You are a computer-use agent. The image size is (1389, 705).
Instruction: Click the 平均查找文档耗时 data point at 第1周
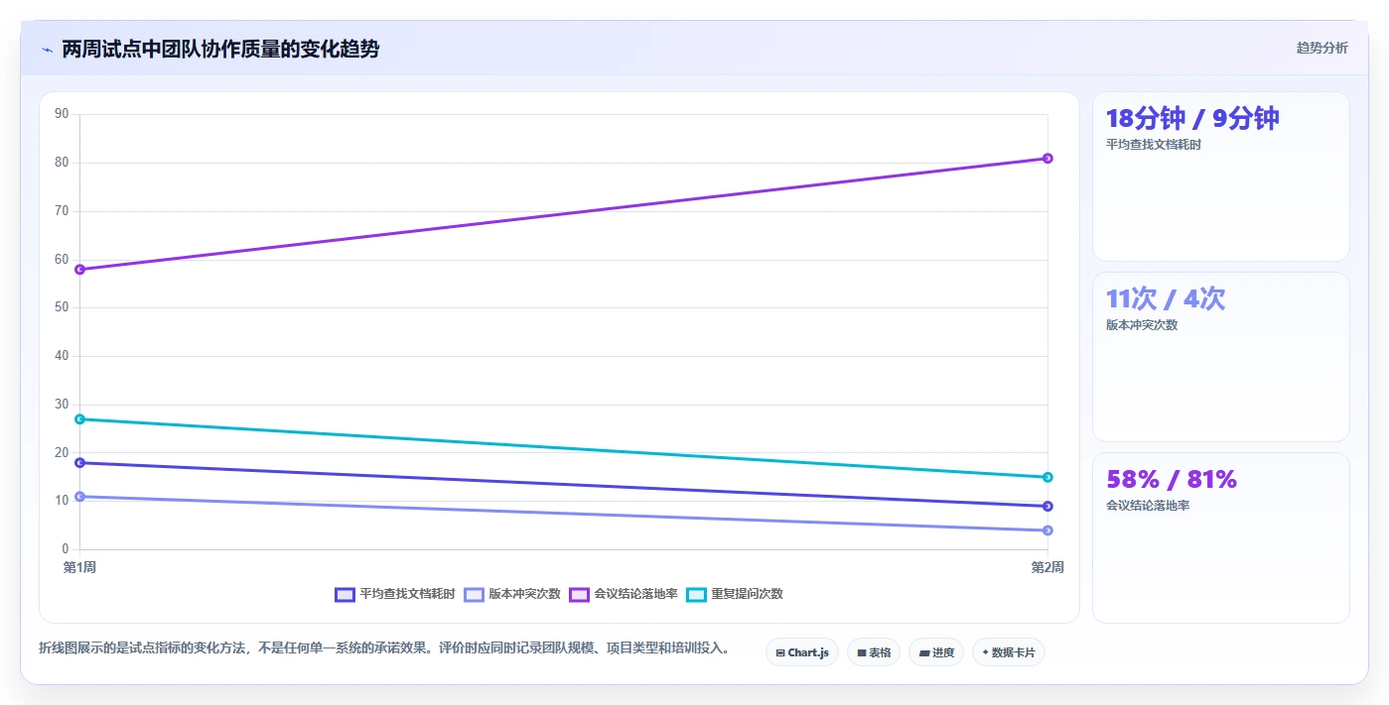(x=79, y=463)
